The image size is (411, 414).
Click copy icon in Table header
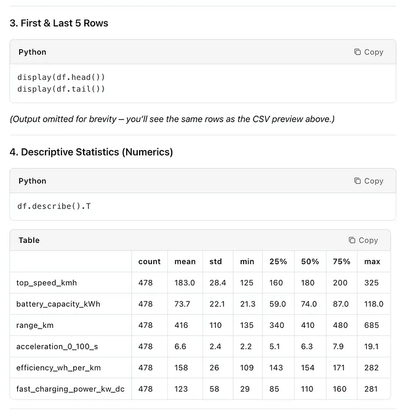coord(352,240)
